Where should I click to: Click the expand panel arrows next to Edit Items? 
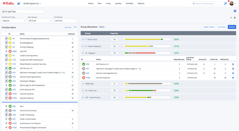click(x=75, y=27)
